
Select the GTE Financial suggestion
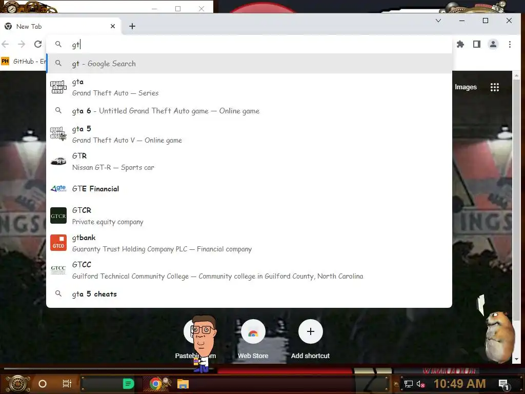click(249, 189)
